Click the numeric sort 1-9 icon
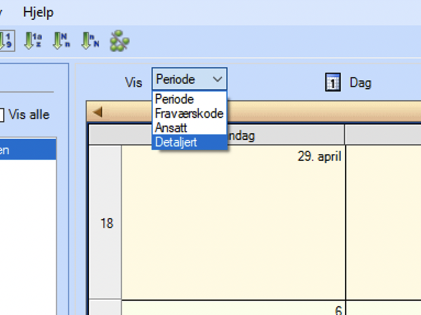The height and width of the screenshot is (315, 421). [x=6, y=41]
